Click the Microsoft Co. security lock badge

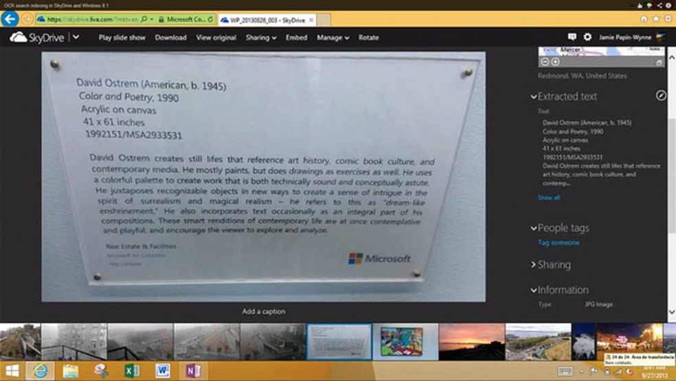click(x=181, y=19)
